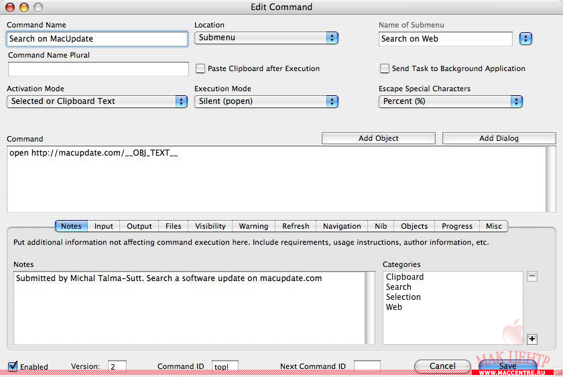The image size is (563, 377).
Task: Switch to the Files tab
Action: [174, 226]
